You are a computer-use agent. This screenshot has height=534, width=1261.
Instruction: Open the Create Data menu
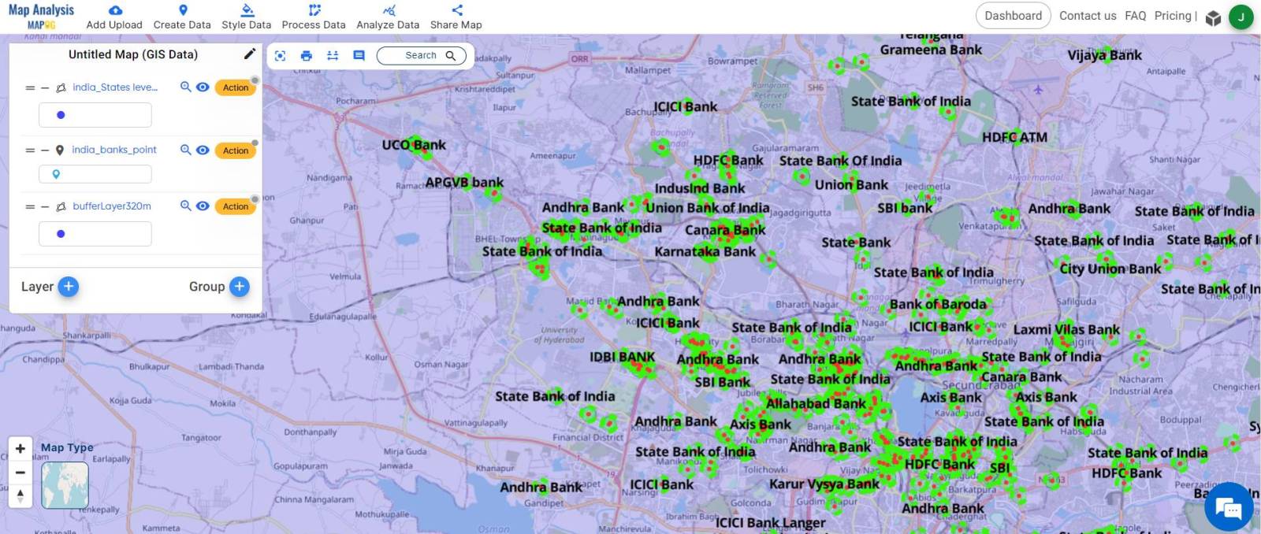tap(182, 17)
